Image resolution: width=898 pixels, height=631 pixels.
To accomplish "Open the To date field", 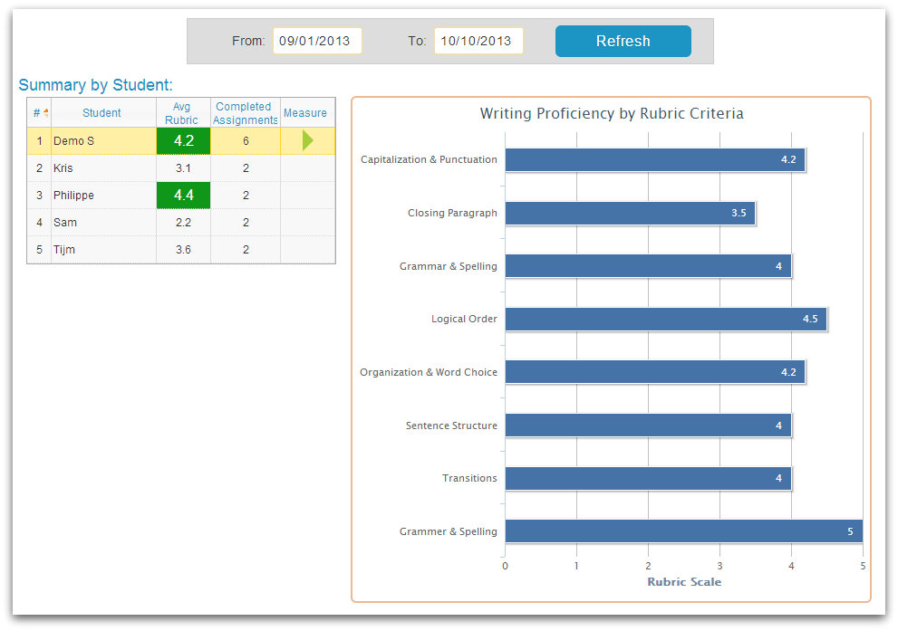I will [x=478, y=40].
